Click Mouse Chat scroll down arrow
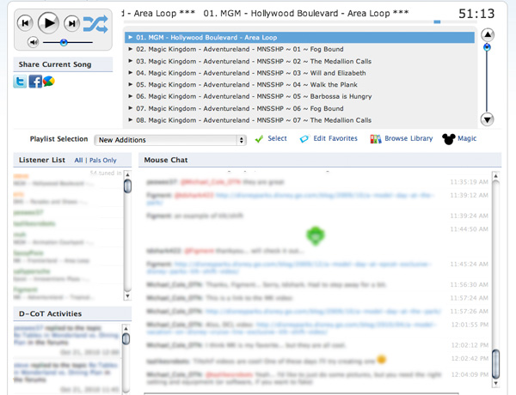 point(495,383)
